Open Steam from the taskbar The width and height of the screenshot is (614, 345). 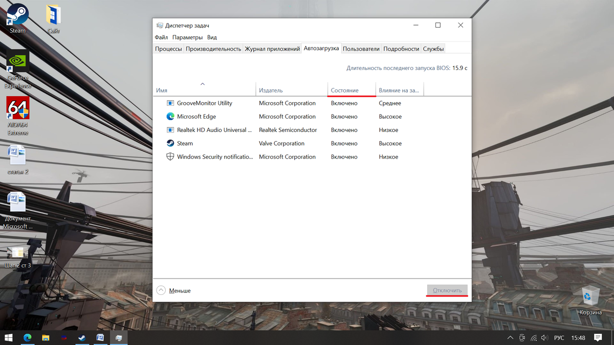(82, 338)
